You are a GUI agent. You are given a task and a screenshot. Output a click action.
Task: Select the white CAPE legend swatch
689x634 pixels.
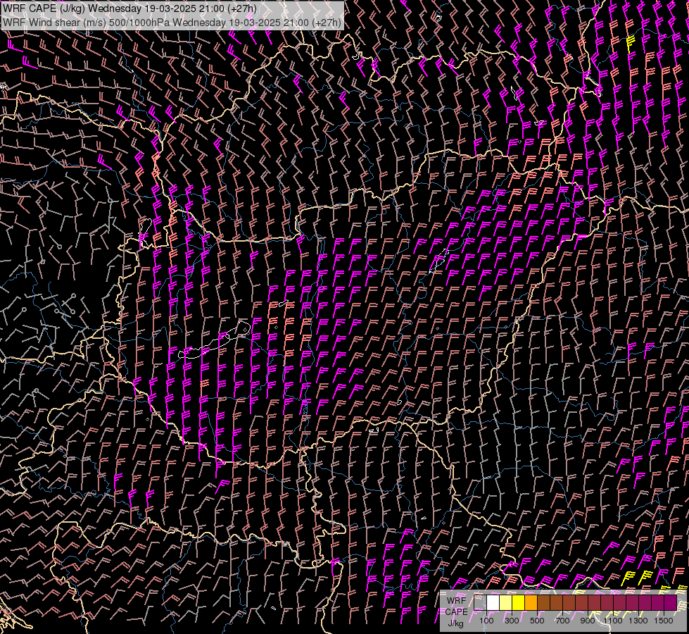click(493, 603)
